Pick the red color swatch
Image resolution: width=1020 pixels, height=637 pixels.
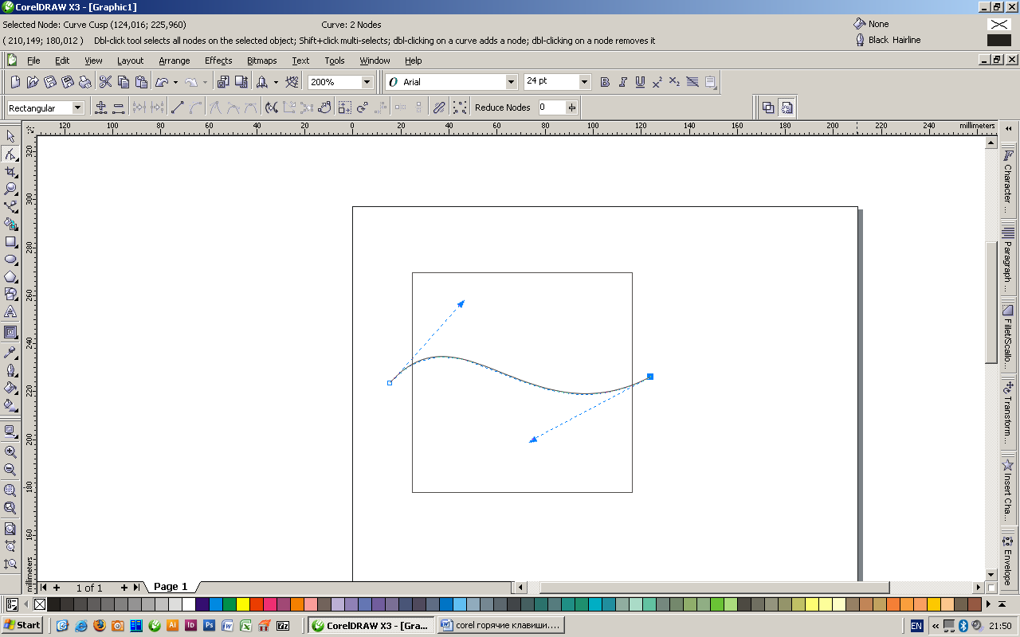256,604
